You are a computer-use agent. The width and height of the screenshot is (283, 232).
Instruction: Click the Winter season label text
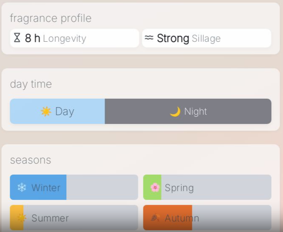click(x=46, y=187)
